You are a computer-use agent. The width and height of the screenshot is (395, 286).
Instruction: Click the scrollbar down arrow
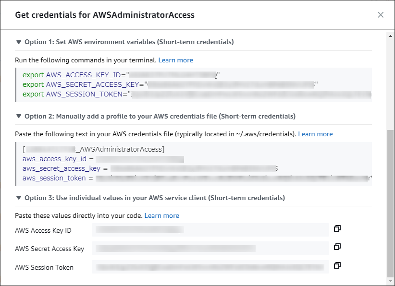tap(390, 281)
